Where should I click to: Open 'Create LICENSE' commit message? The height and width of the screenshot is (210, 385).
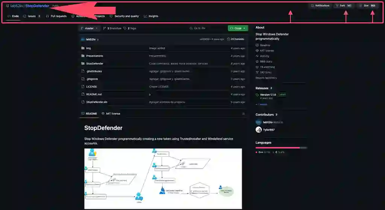pyautogui.click(x=159, y=87)
